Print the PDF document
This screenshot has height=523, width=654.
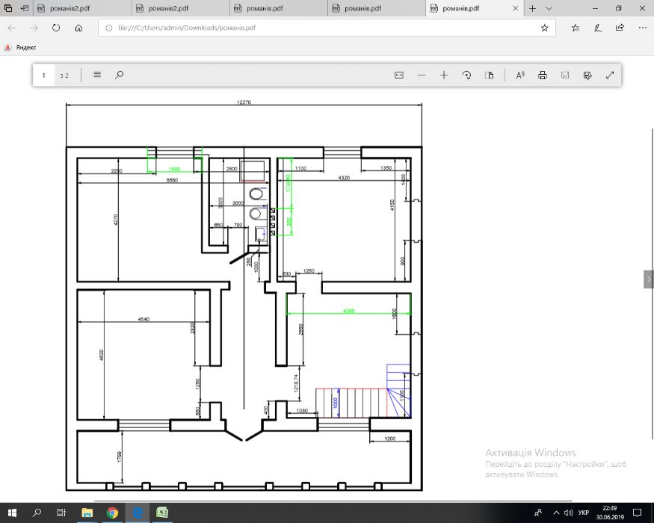543,75
